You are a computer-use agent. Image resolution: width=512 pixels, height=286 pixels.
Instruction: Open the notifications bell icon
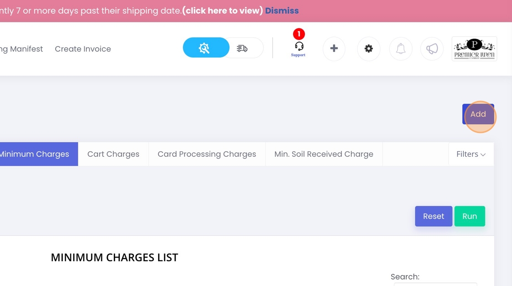click(401, 48)
